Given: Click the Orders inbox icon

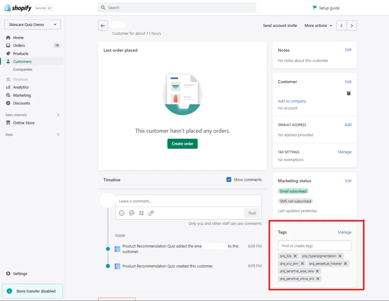Looking at the screenshot, I should pyautogui.click(x=8, y=45).
